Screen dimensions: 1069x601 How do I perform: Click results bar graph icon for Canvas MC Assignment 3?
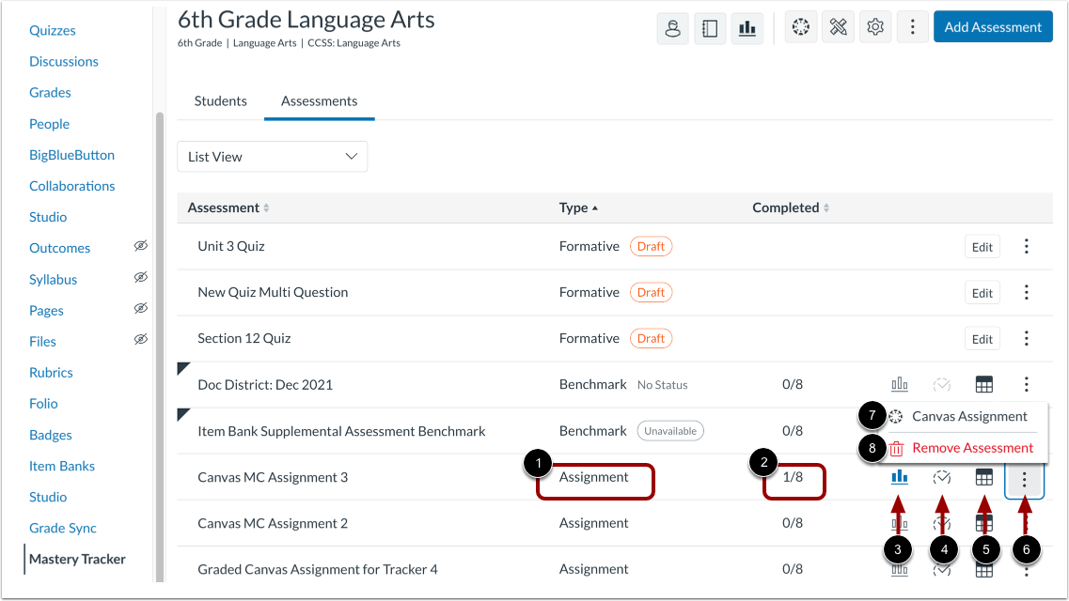pyautogui.click(x=899, y=477)
